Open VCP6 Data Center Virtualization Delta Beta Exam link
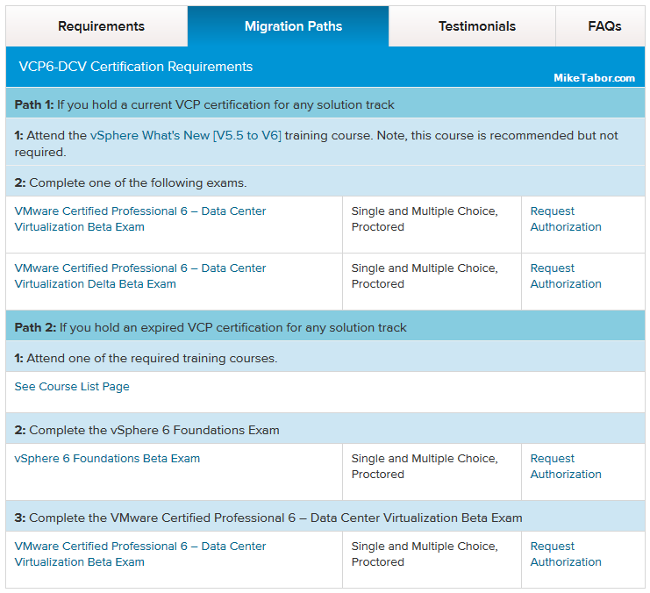This screenshot has height=593, width=650. [140, 275]
